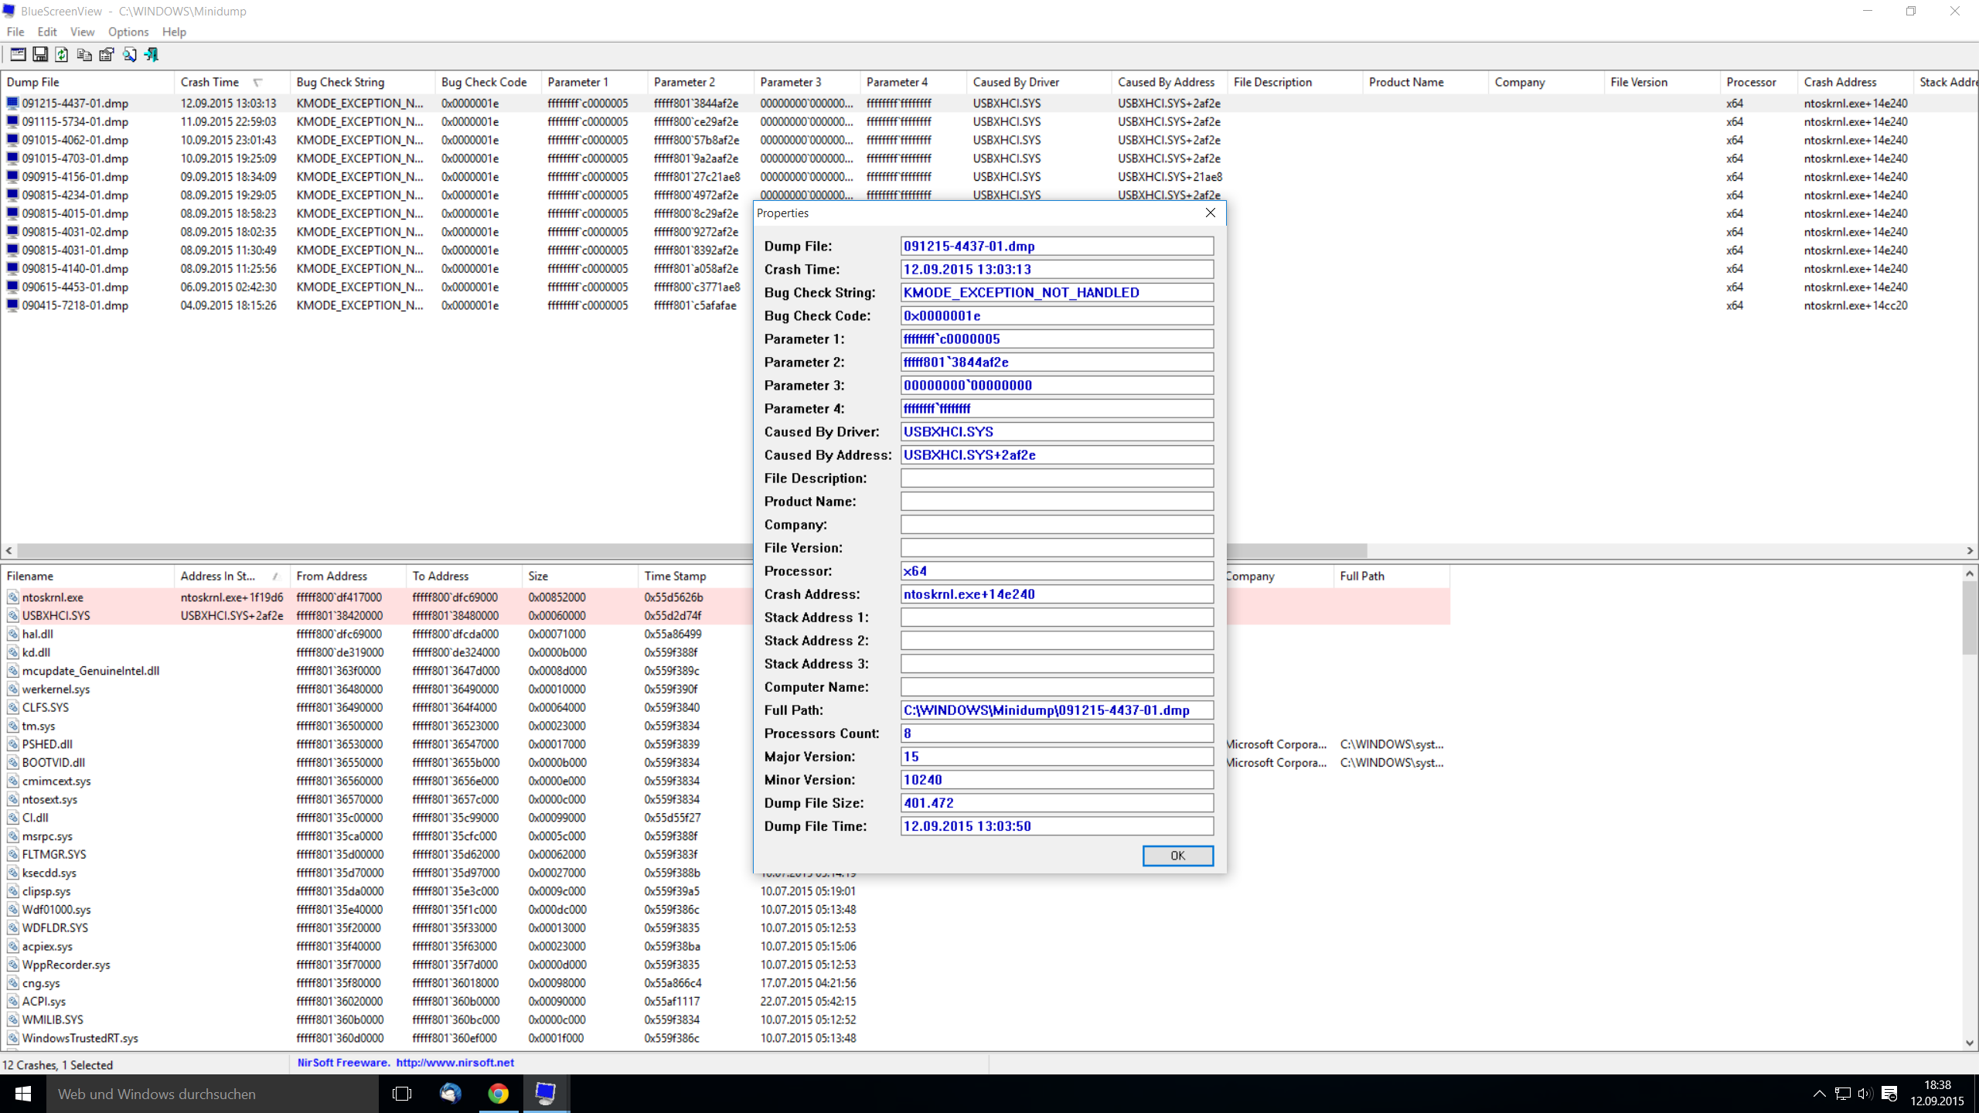Click the Refresh toolbar icon
This screenshot has width=1979, height=1113.
pyautogui.click(x=62, y=54)
